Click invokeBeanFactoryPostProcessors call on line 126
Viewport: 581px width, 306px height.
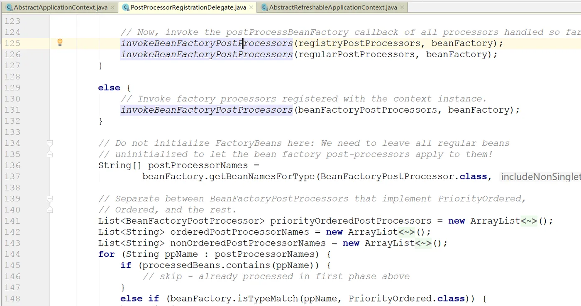pos(207,54)
